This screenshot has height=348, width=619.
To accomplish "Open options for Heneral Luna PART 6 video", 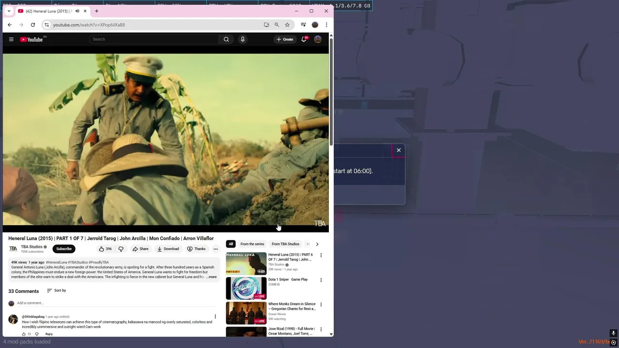I will pos(321,255).
